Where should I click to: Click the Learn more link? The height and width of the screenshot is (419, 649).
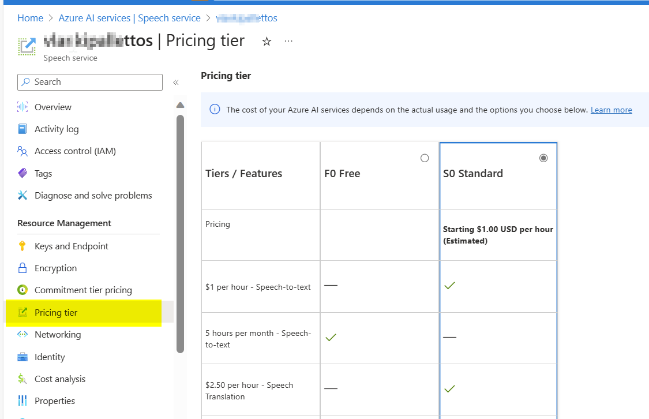[x=612, y=110]
